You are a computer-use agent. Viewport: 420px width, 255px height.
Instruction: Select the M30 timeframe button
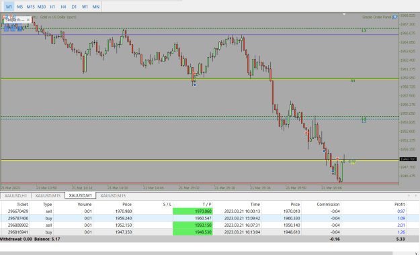(x=42, y=7)
